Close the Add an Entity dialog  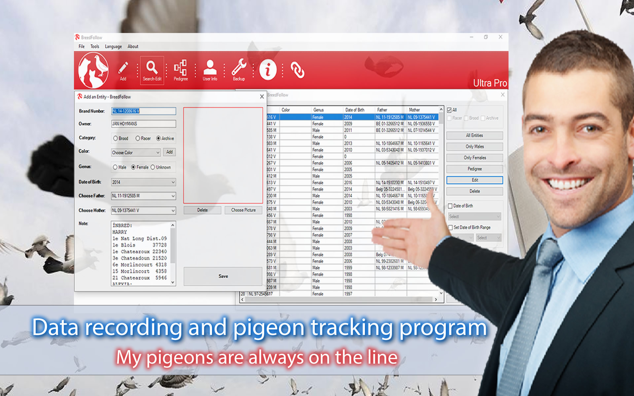(262, 97)
